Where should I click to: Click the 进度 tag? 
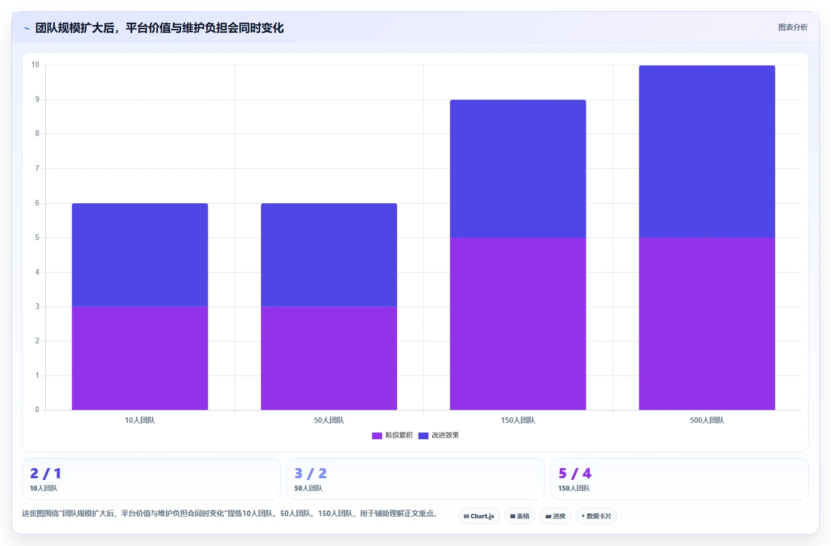point(555,516)
